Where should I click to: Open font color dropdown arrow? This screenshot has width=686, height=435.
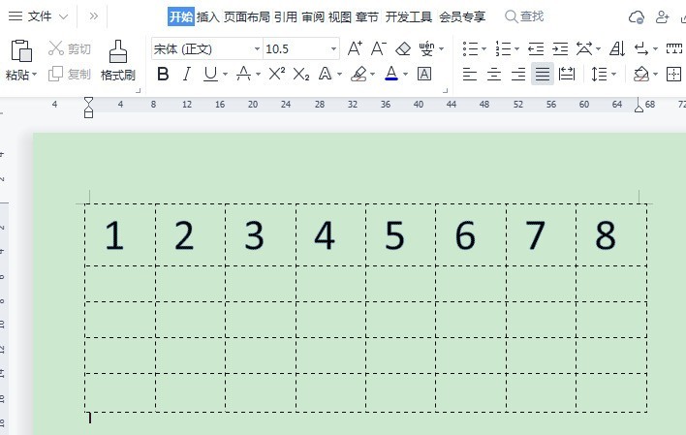pyautogui.click(x=406, y=74)
